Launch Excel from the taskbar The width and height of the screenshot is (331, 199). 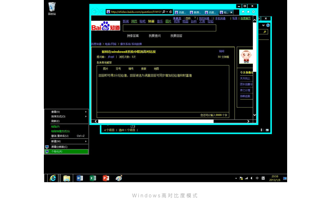(93, 178)
